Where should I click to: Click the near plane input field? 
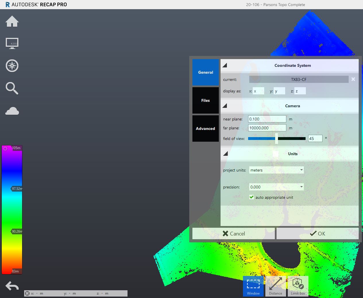(x=267, y=119)
